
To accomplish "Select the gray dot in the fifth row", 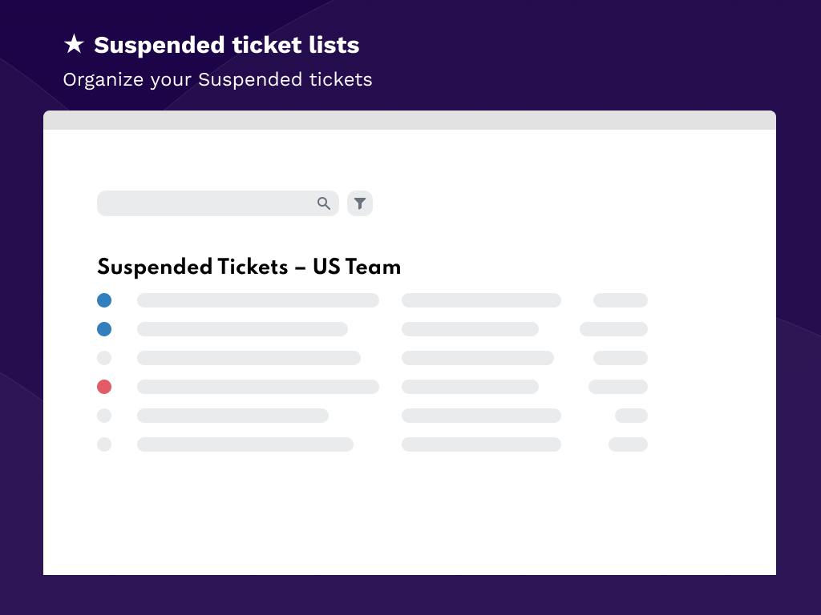I will [x=104, y=416].
